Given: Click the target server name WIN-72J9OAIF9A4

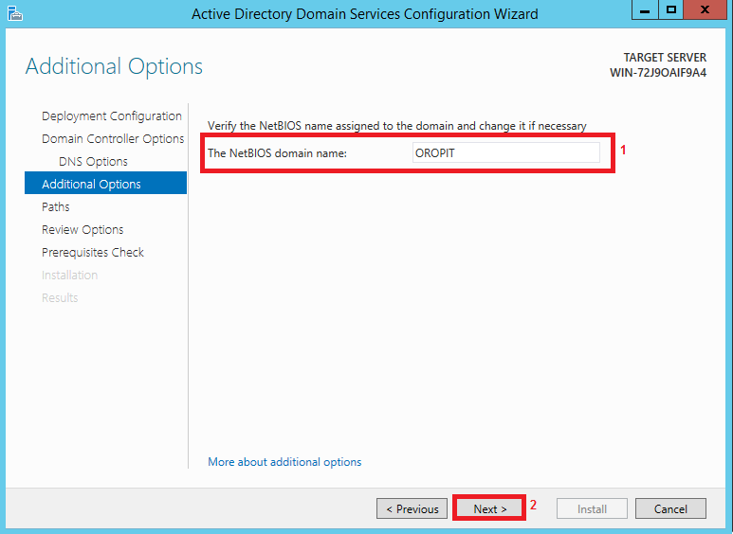Looking at the screenshot, I should coord(658,73).
